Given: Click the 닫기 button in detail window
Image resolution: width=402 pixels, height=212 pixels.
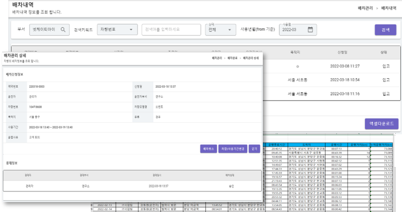Looking at the screenshot, I should tap(254, 149).
